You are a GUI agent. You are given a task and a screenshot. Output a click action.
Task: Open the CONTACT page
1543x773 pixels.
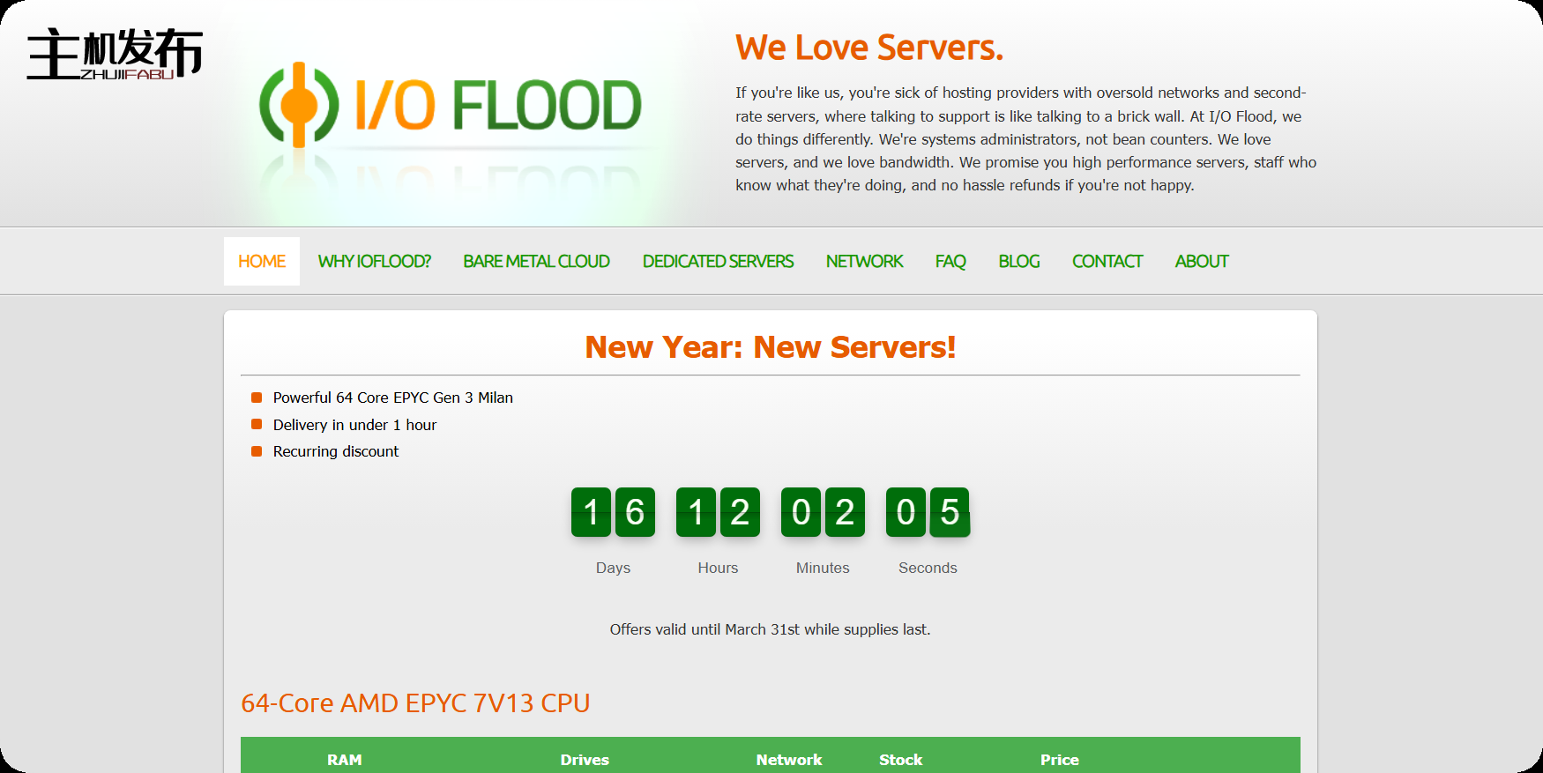tap(1107, 261)
